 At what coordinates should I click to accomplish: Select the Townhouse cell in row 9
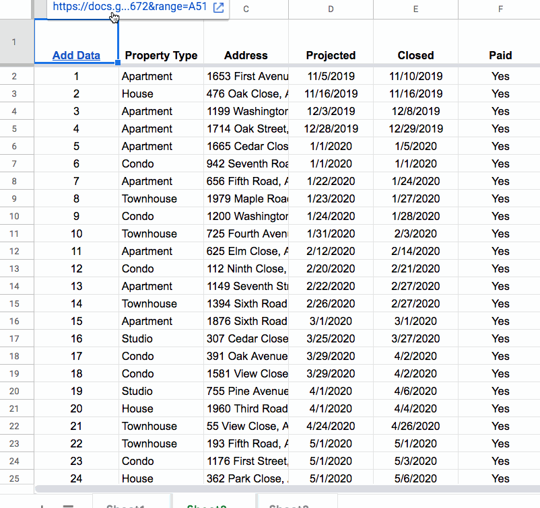[x=161, y=199]
